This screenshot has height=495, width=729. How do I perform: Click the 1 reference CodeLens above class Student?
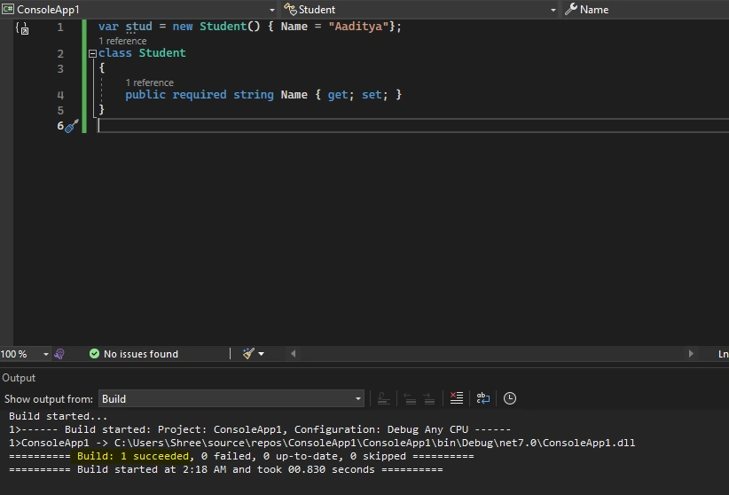122,41
